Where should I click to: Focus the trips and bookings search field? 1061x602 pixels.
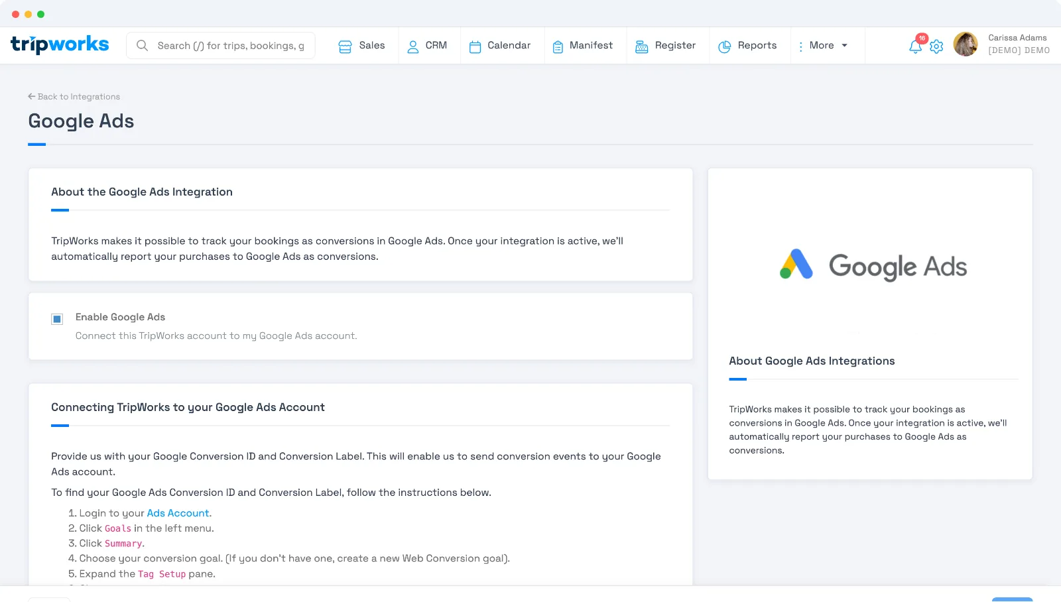point(221,46)
